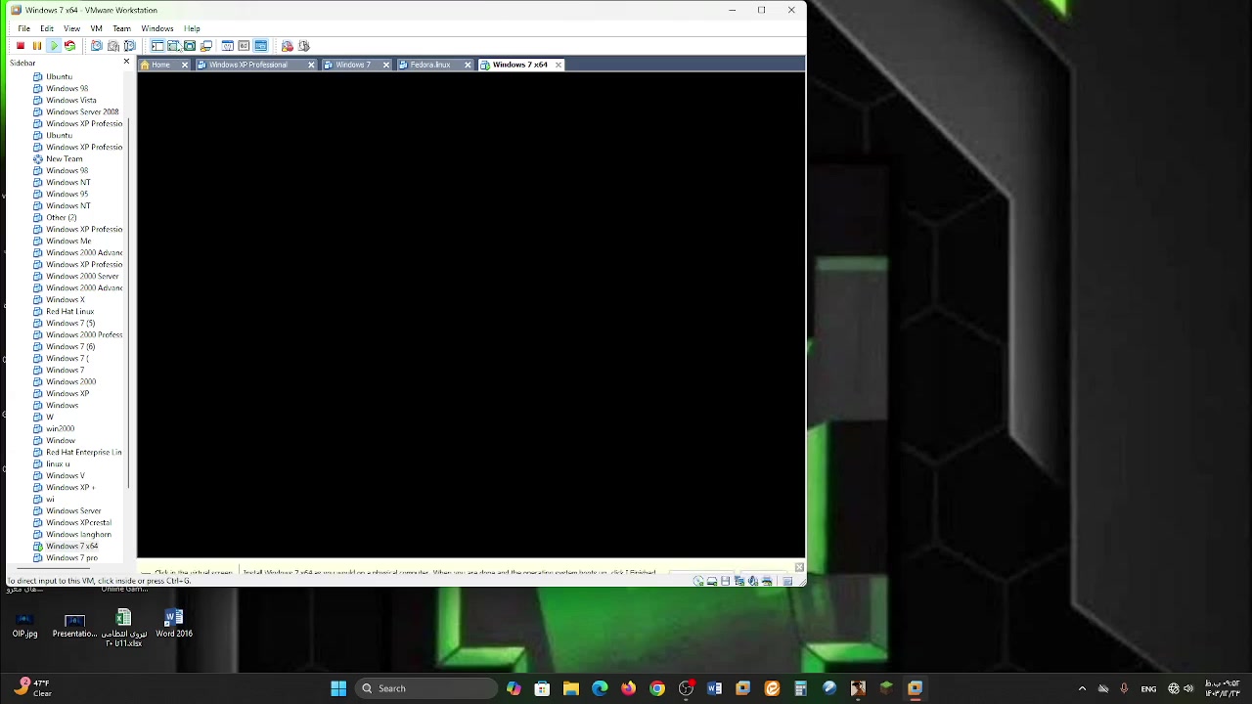The image size is (1252, 704).
Task: Open the Help menu
Action: point(192,28)
